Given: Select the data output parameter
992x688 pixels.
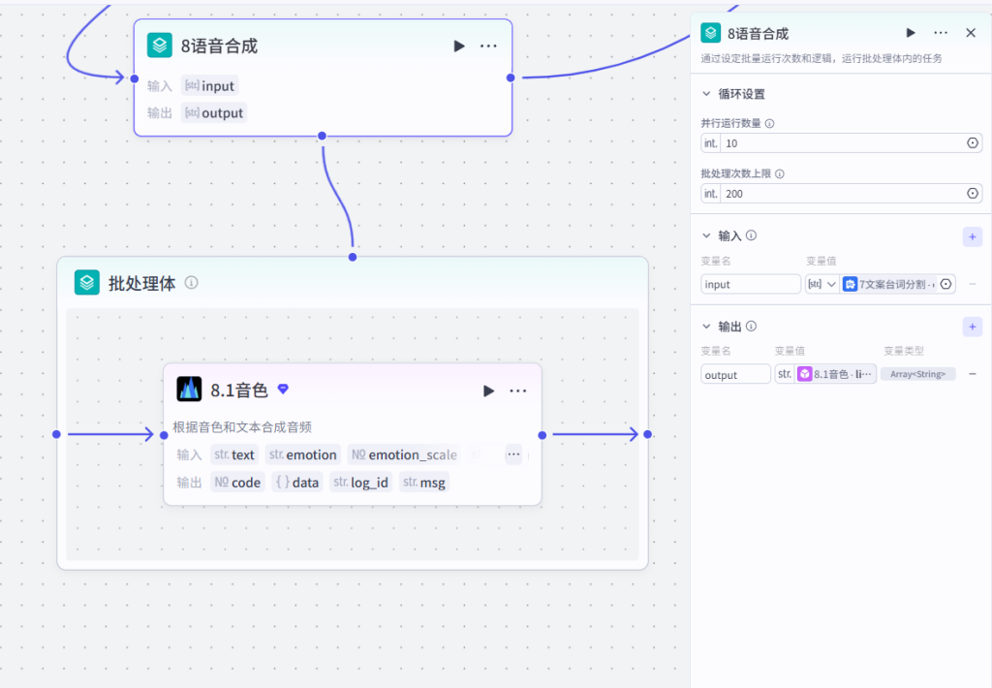Looking at the screenshot, I should click(297, 483).
